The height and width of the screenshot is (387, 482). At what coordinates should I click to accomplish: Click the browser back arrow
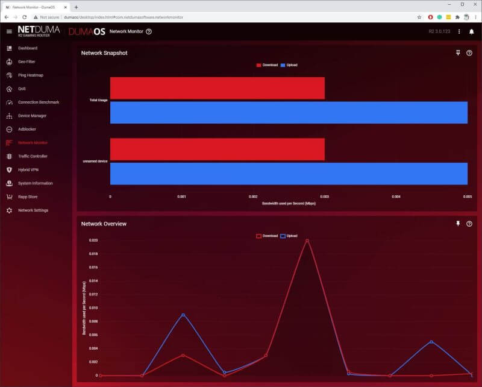7,17
